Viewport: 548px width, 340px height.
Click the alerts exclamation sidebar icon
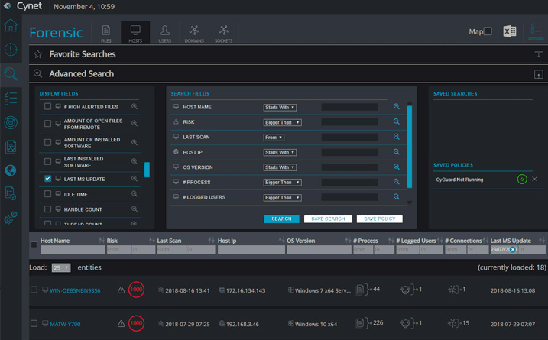[x=11, y=50]
